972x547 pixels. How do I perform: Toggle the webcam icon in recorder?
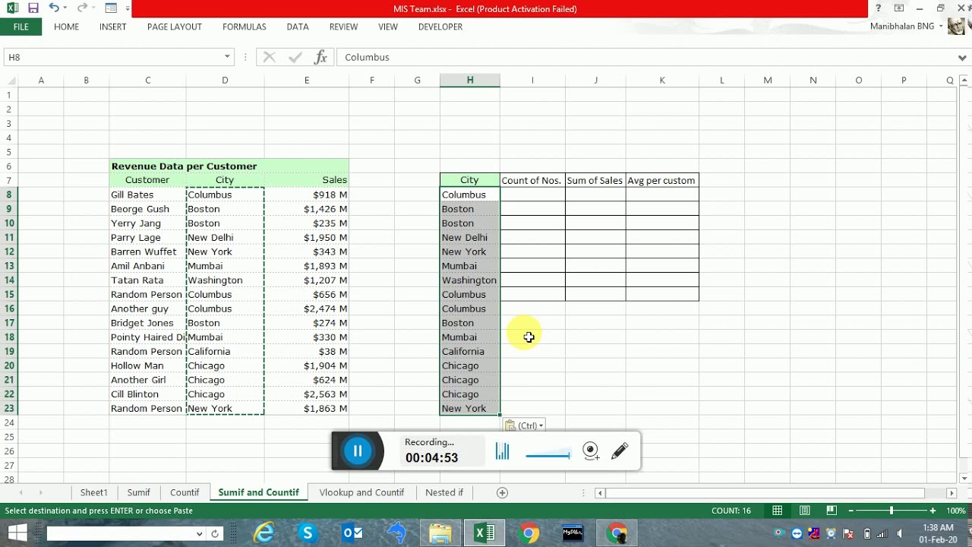(591, 451)
